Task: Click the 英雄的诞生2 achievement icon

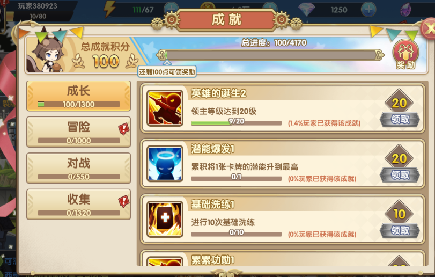Action: [x=165, y=108]
